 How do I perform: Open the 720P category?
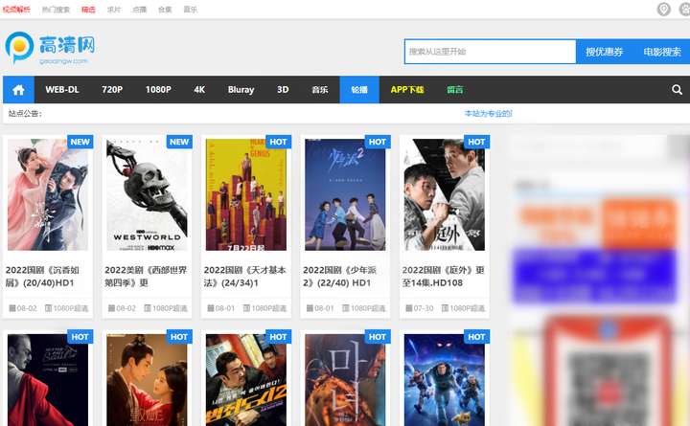[x=112, y=90]
